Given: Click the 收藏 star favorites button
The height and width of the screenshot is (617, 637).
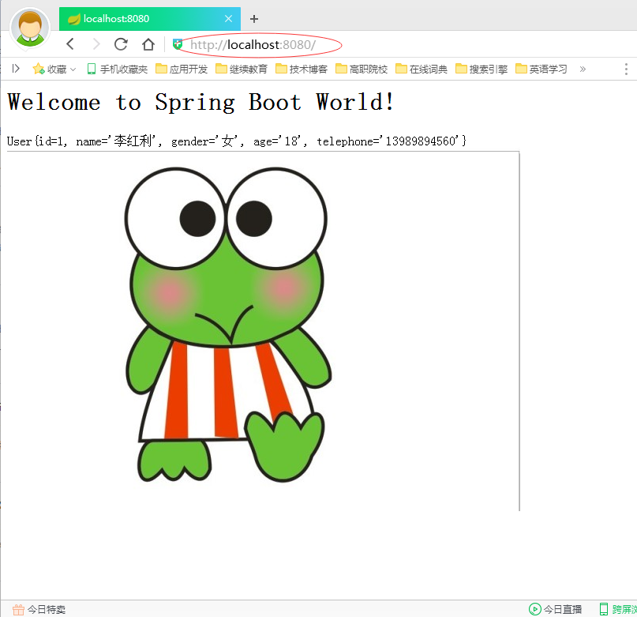Looking at the screenshot, I should 50,70.
